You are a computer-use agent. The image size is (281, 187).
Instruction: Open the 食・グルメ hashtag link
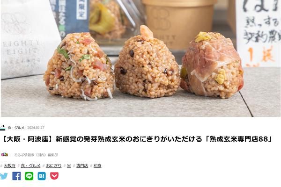(30, 166)
